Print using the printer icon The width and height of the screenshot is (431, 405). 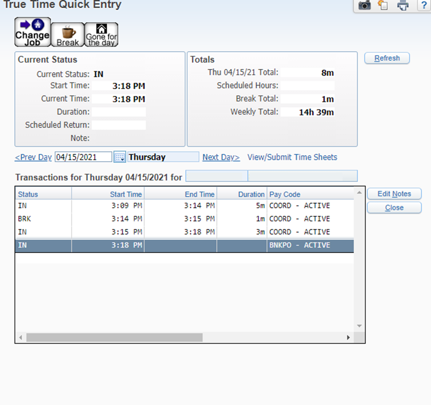pyautogui.click(x=403, y=5)
